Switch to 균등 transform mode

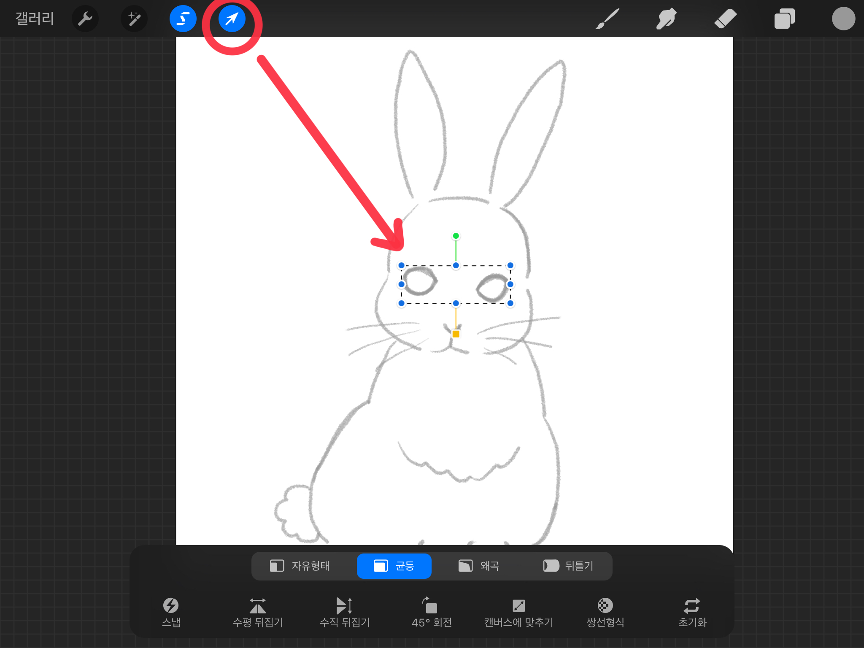(394, 566)
